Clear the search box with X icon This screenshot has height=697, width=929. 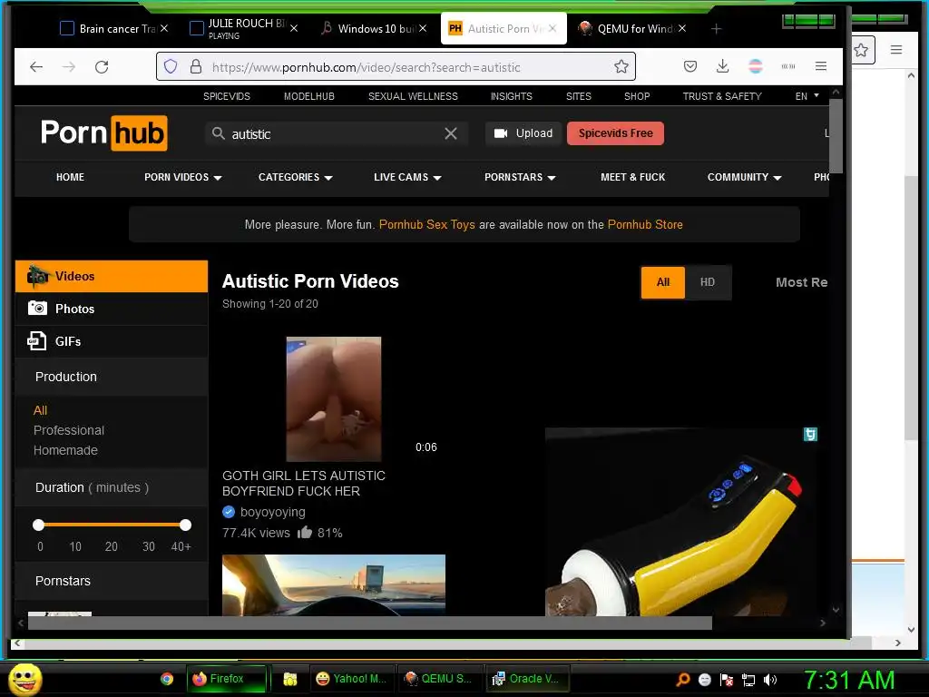(451, 133)
